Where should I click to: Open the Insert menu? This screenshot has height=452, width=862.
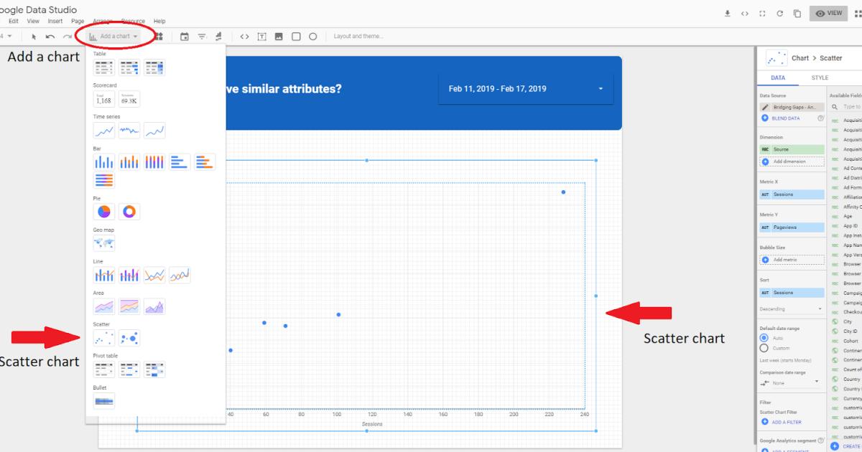pyautogui.click(x=55, y=22)
